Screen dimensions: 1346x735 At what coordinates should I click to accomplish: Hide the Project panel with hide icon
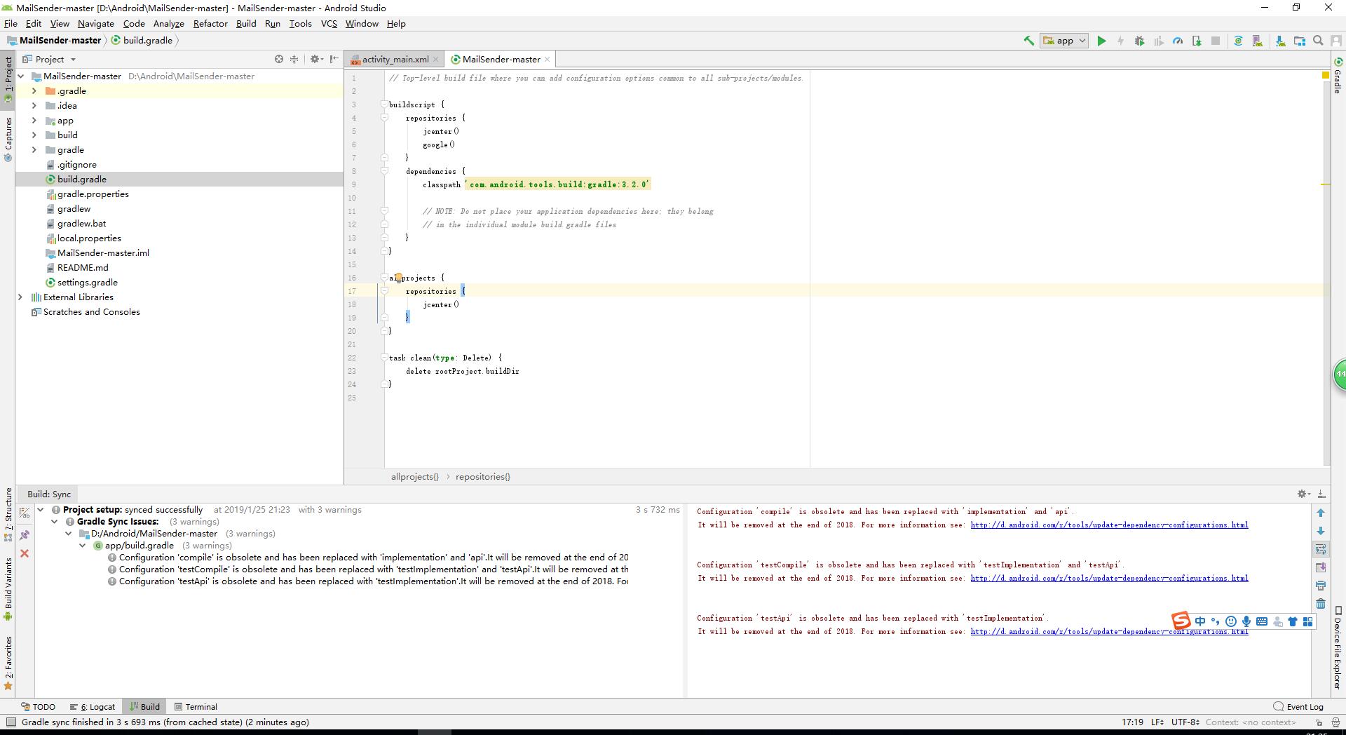[334, 59]
